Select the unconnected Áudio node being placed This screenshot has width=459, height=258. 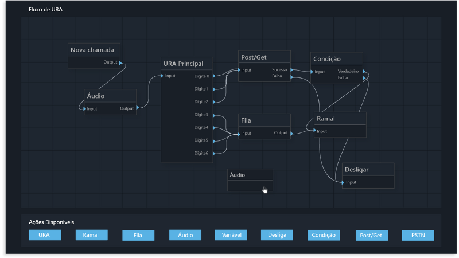(x=250, y=175)
